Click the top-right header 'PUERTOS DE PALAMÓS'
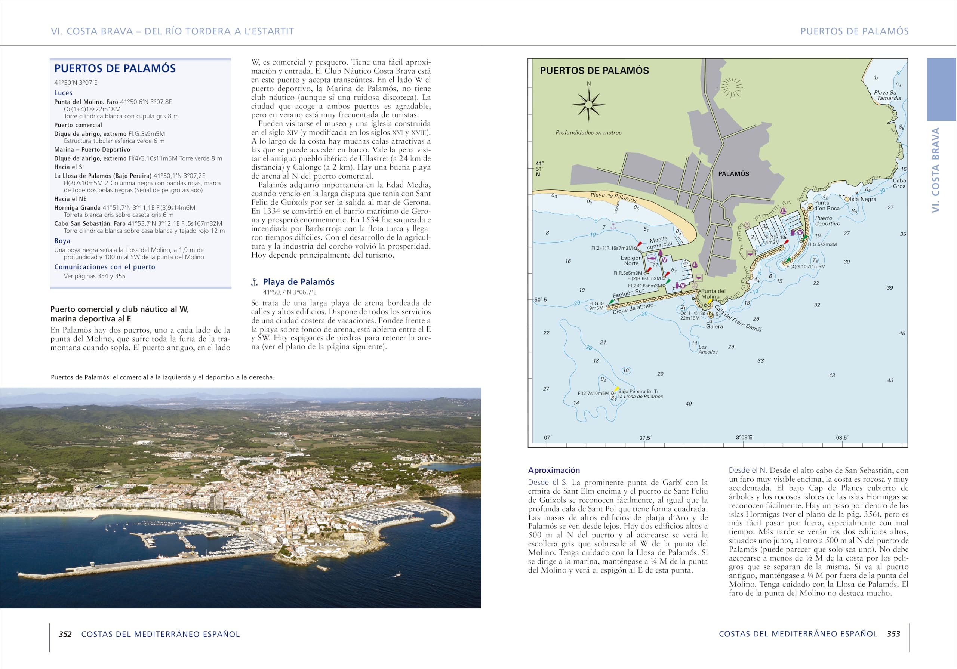The image size is (957, 669). coord(855,31)
